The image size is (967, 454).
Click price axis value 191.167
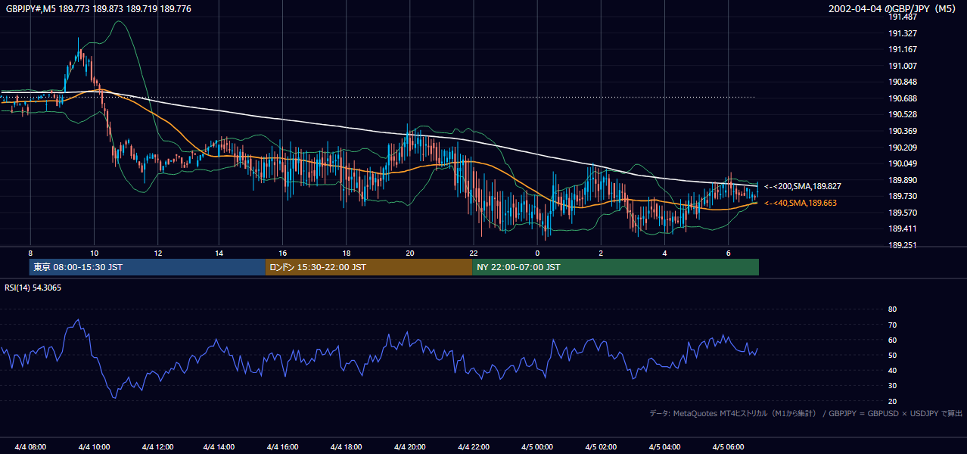pyautogui.click(x=903, y=50)
